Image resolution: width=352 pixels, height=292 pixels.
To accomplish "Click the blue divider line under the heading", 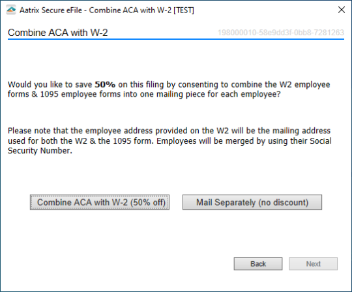I will 176,39.
